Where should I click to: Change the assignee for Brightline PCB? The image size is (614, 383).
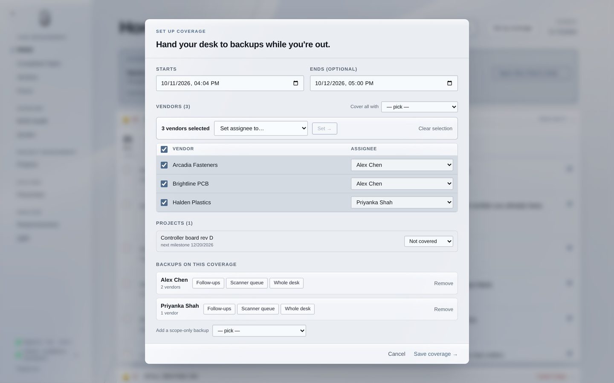coord(402,184)
